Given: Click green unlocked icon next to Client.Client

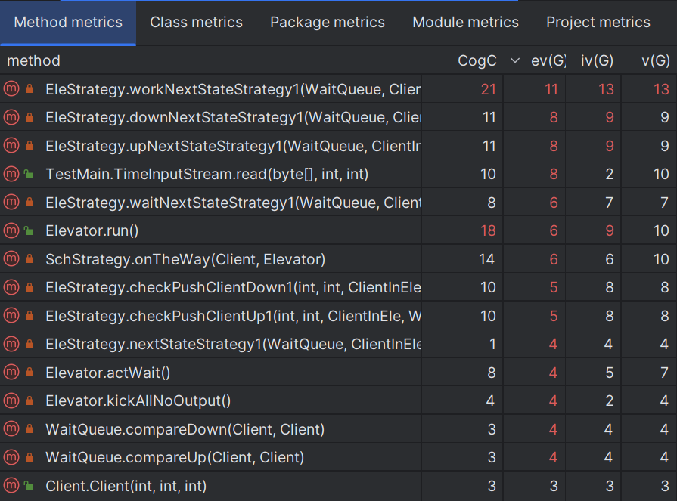Looking at the screenshot, I should pyautogui.click(x=29, y=486).
